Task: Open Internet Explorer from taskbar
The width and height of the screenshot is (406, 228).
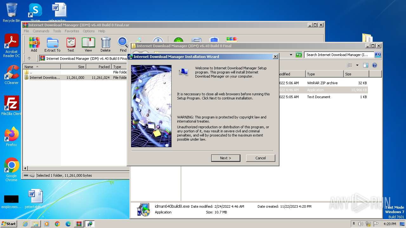Action: tap(25, 224)
